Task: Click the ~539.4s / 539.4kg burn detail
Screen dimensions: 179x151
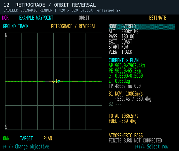Action: pyautogui.click(x=133, y=99)
